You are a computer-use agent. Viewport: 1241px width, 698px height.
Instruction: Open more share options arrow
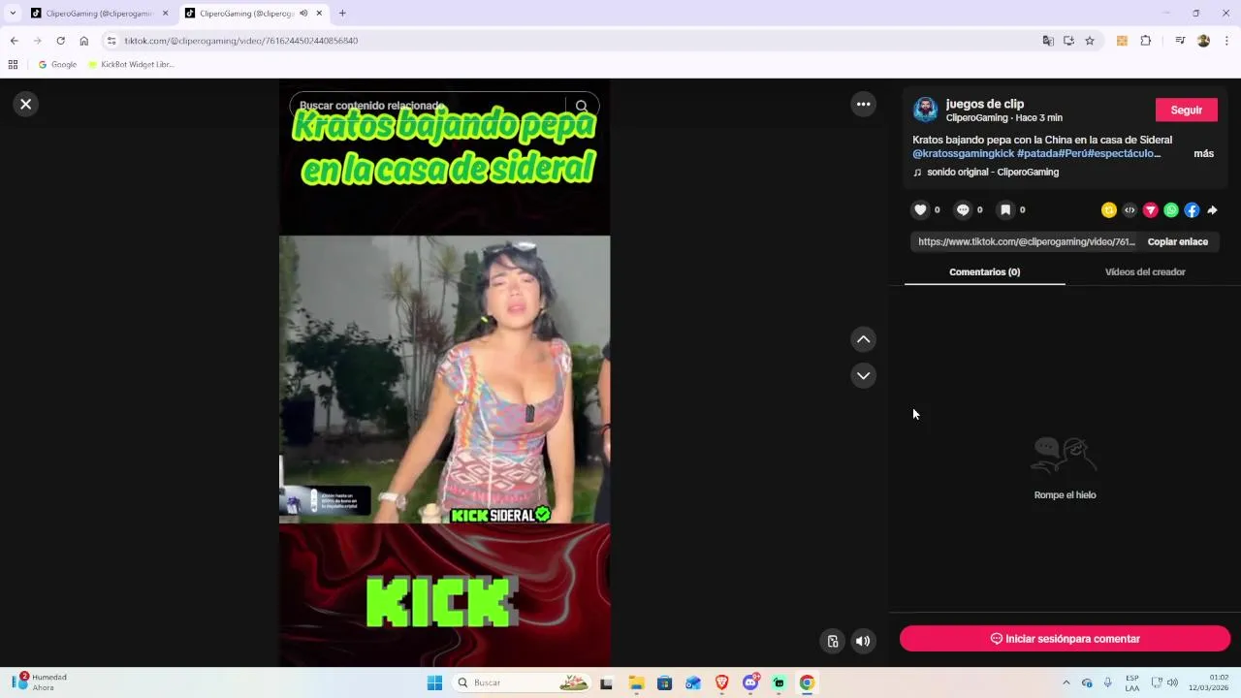(x=1212, y=210)
